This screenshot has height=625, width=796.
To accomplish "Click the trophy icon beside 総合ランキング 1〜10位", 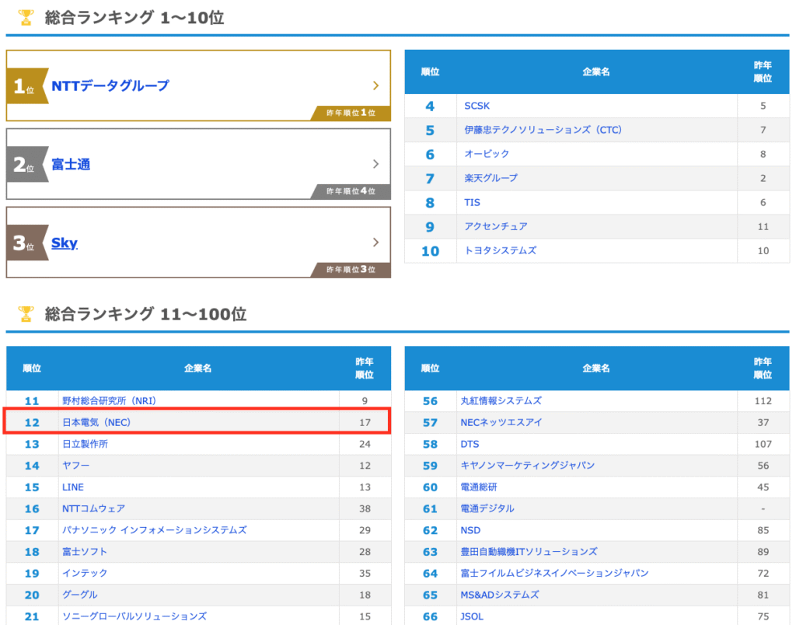I will coord(26,18).
